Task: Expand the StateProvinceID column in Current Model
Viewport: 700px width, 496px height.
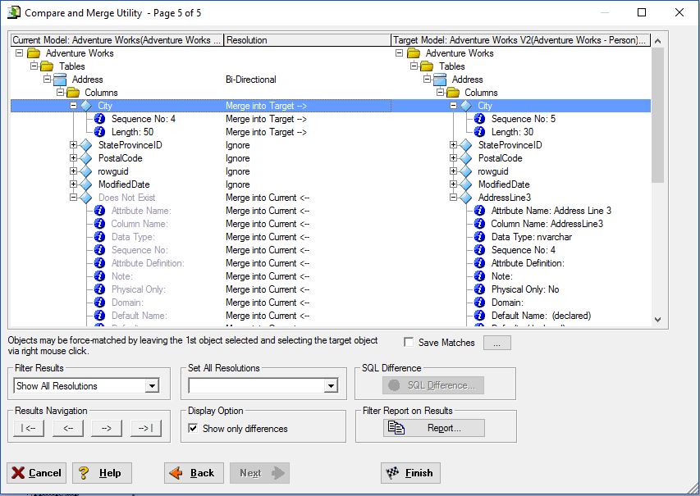Action: pos(73,145)
